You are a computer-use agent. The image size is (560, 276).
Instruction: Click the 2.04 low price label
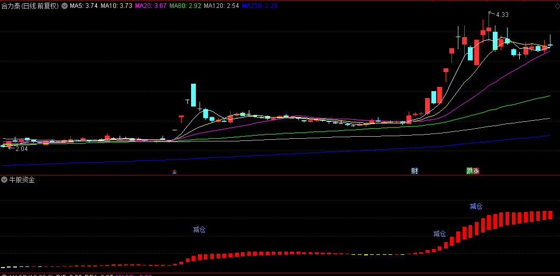pyautogui.click(x=21, y=149)
